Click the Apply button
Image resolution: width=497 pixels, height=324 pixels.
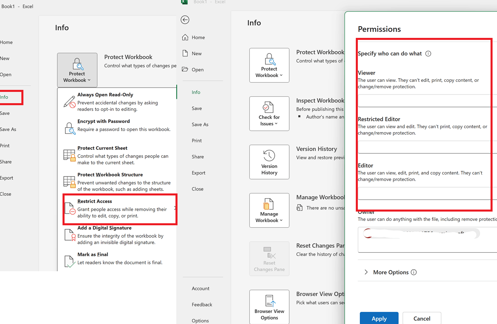(379, 318)
